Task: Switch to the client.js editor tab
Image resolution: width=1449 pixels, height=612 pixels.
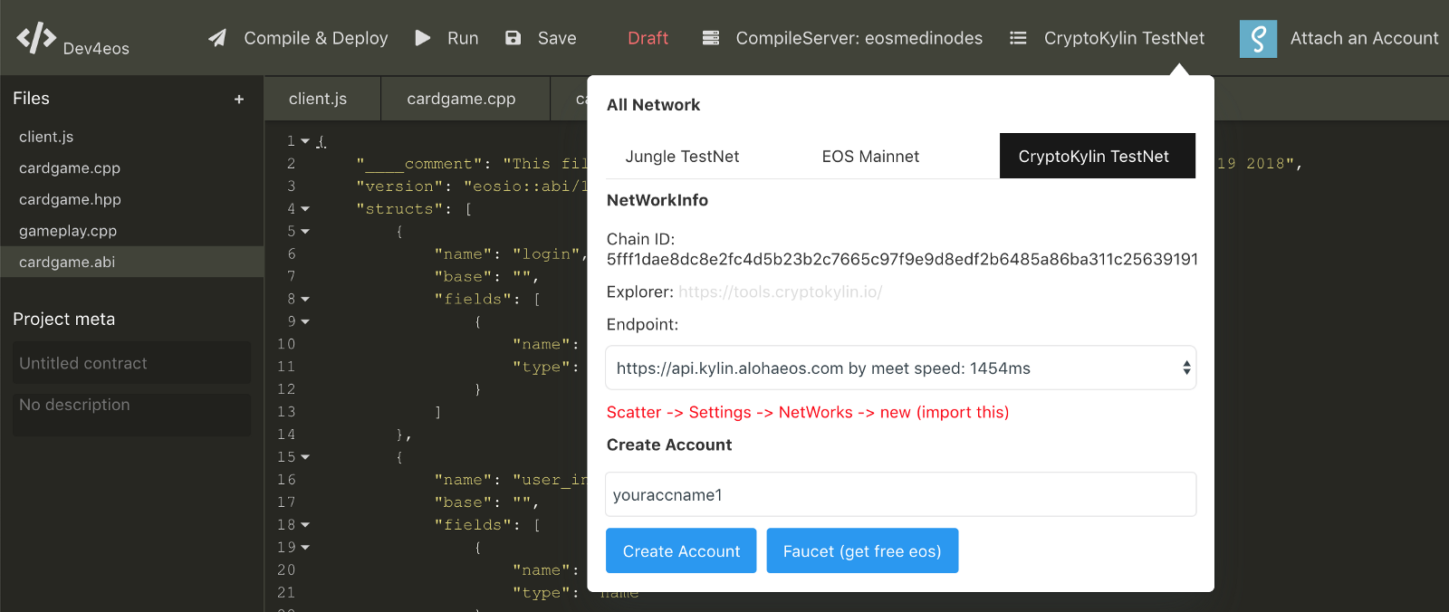Action: click(318, 99)
